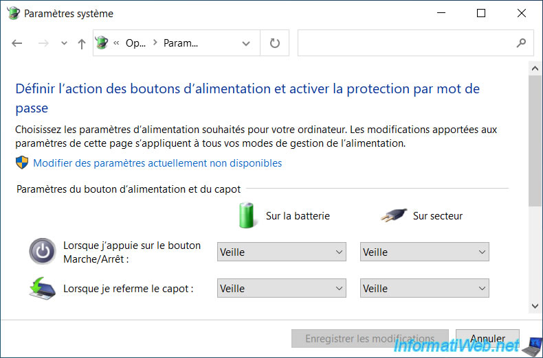Go back with the left arrow
This screenshot has width=543, height=358.
[x=17, y=43]
